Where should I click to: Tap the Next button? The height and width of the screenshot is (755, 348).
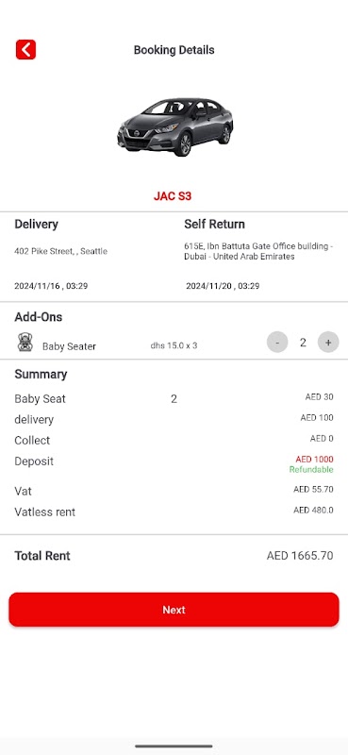click(x=174, y=610)
